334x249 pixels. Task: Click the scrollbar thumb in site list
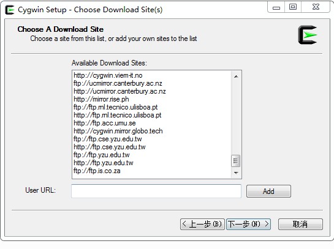pos(235,160)
